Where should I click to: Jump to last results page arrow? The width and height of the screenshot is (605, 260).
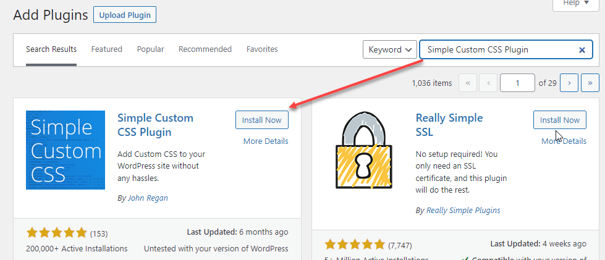590,83
